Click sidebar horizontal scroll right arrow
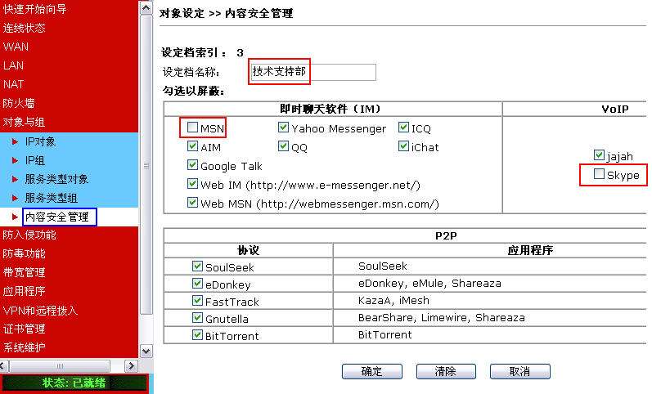 (131, 366)
